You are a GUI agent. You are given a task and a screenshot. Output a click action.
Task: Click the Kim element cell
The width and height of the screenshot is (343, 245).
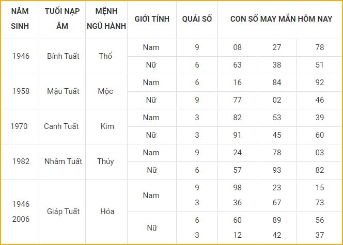click(107, 126)
